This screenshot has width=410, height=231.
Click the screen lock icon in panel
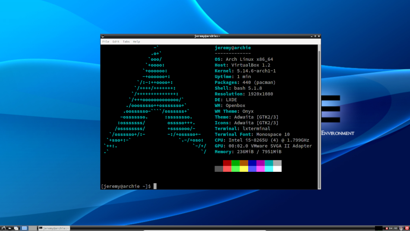click(x=401, y=228)
